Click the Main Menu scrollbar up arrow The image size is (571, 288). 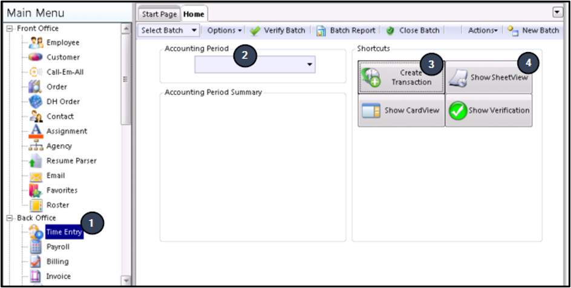pyautogui.click(x=126, y=28)
